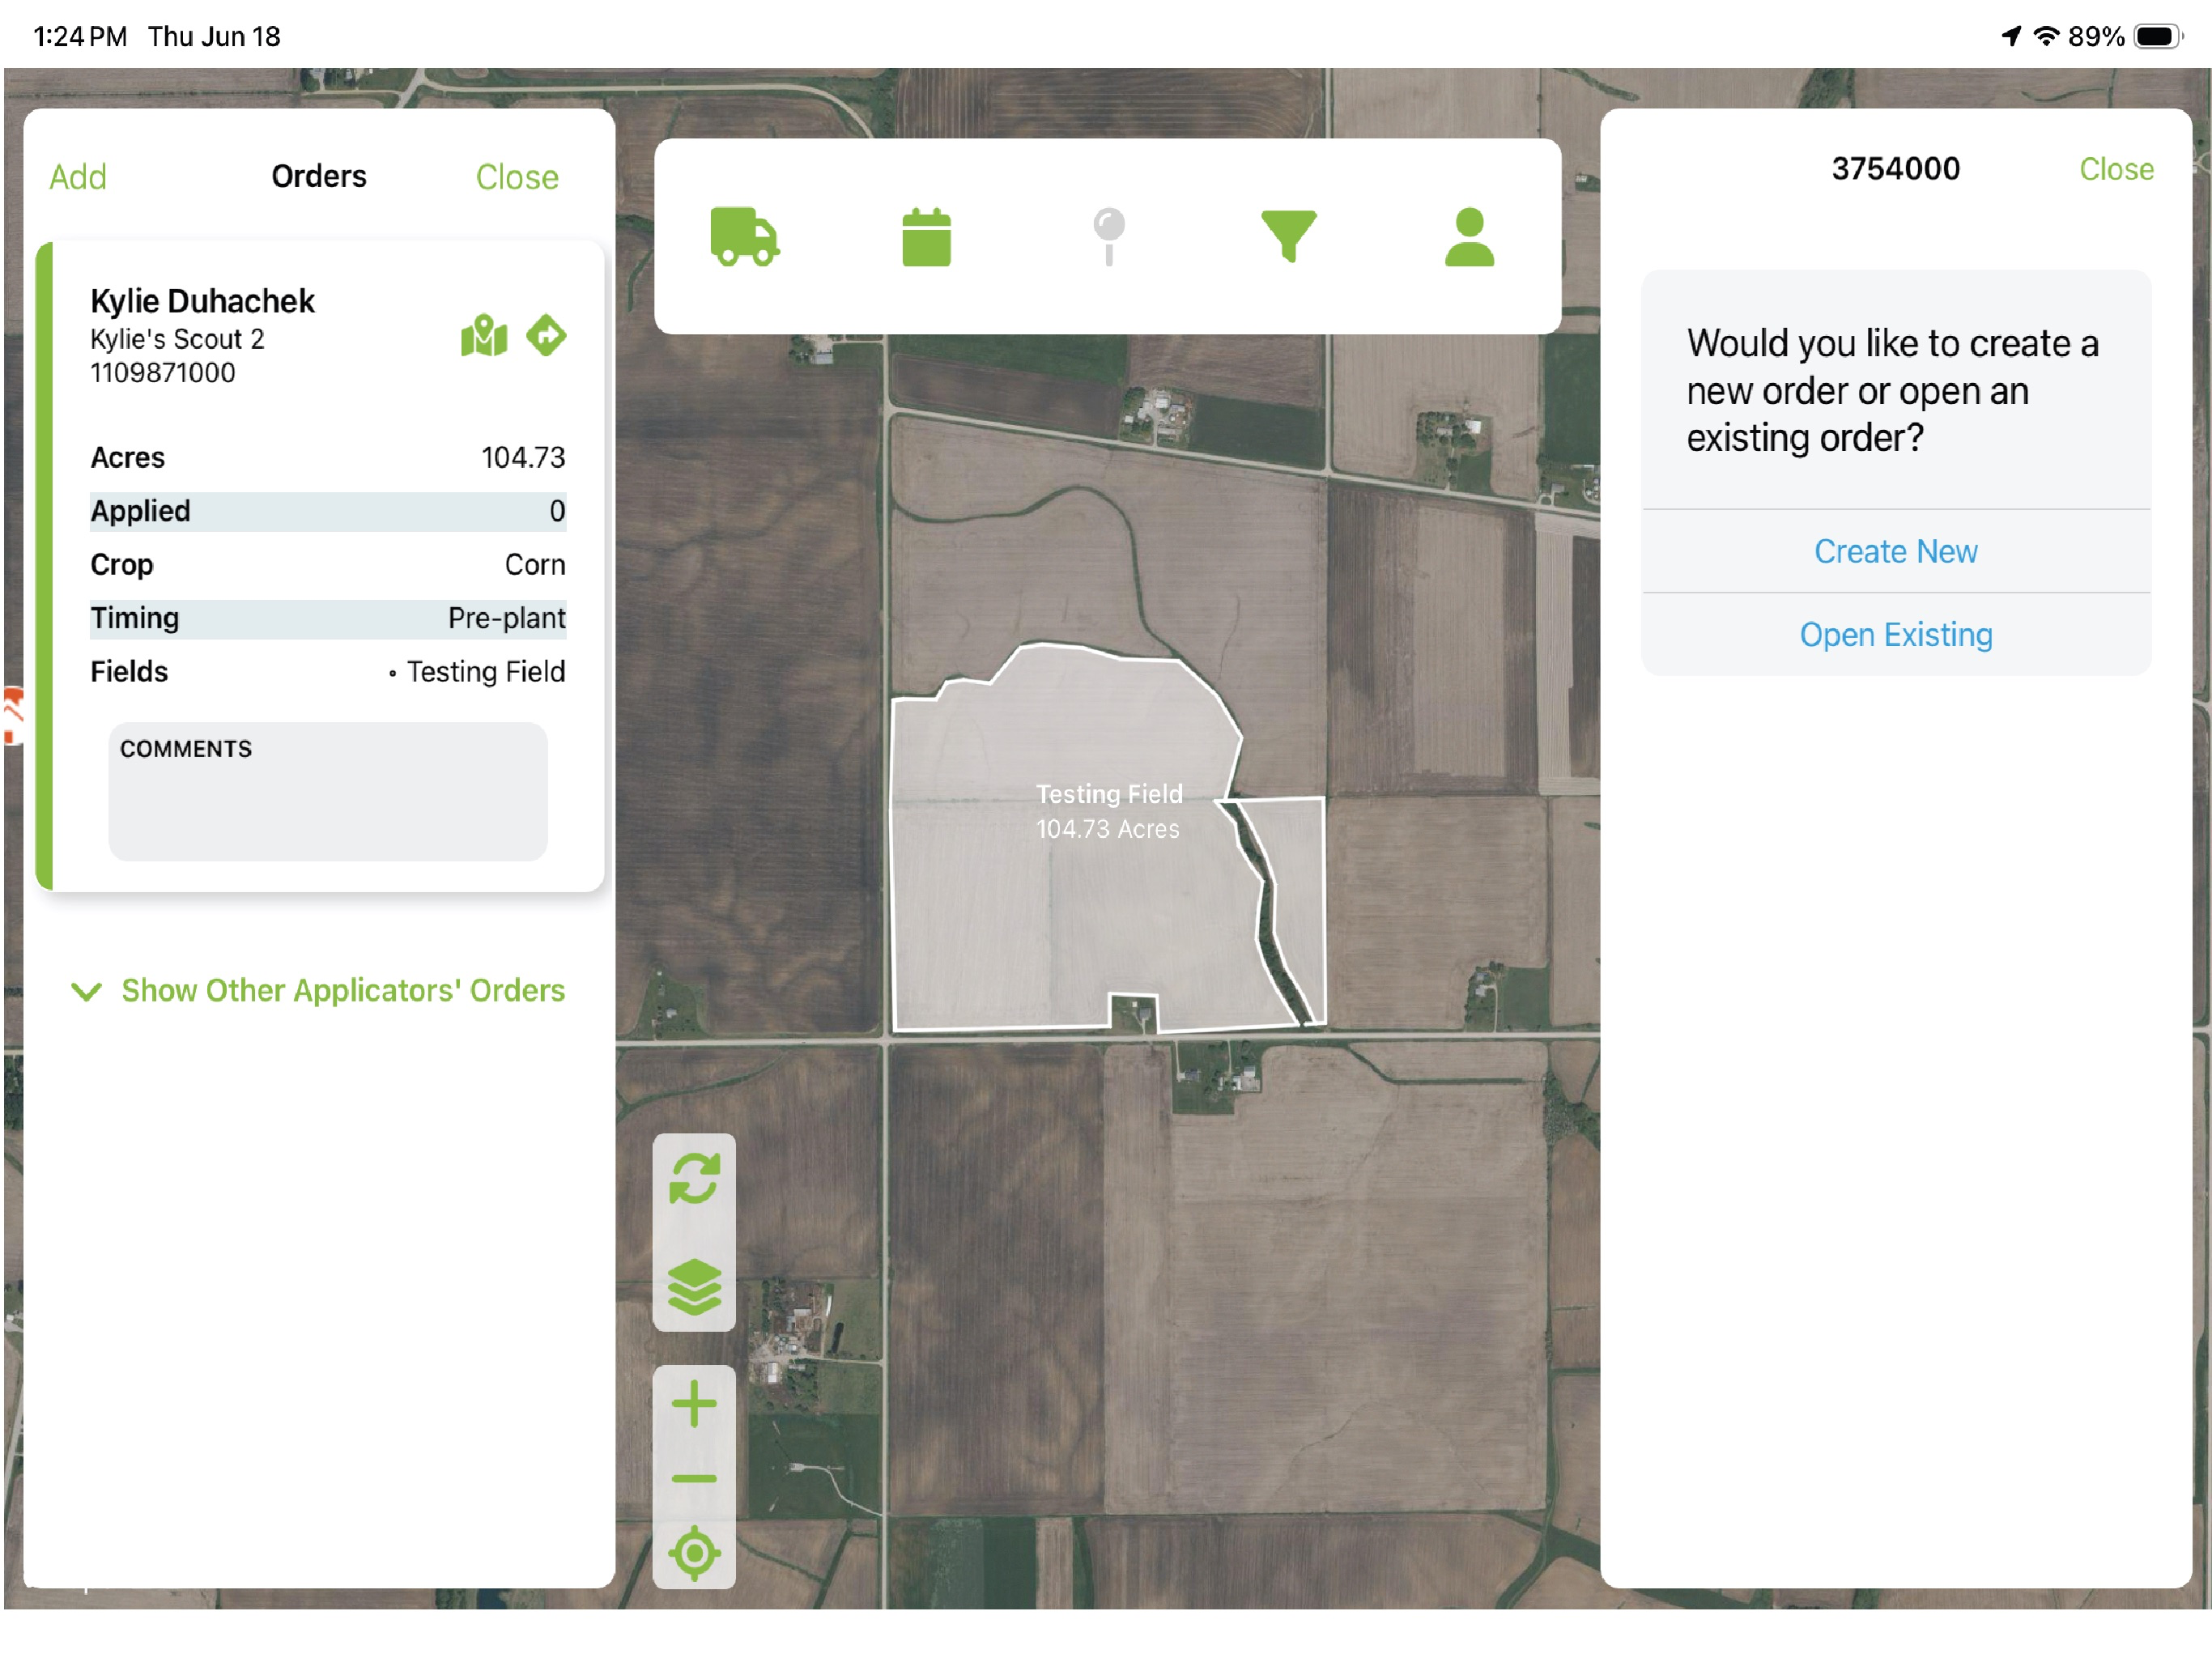
Task: Tap the Wi-Fi status icon
Action: point(2047,36)
